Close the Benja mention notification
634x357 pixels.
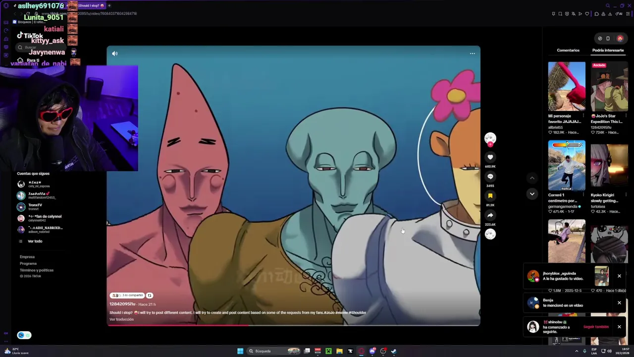619,302
